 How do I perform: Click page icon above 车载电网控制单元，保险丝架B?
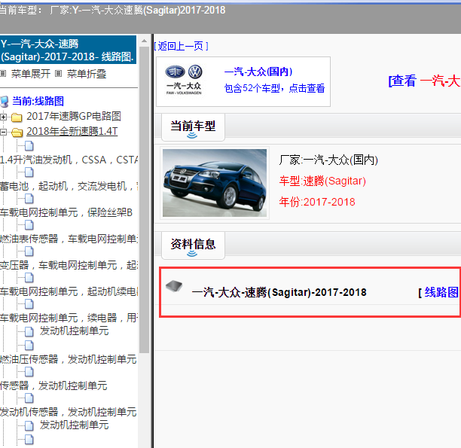(x=29, y=199)
